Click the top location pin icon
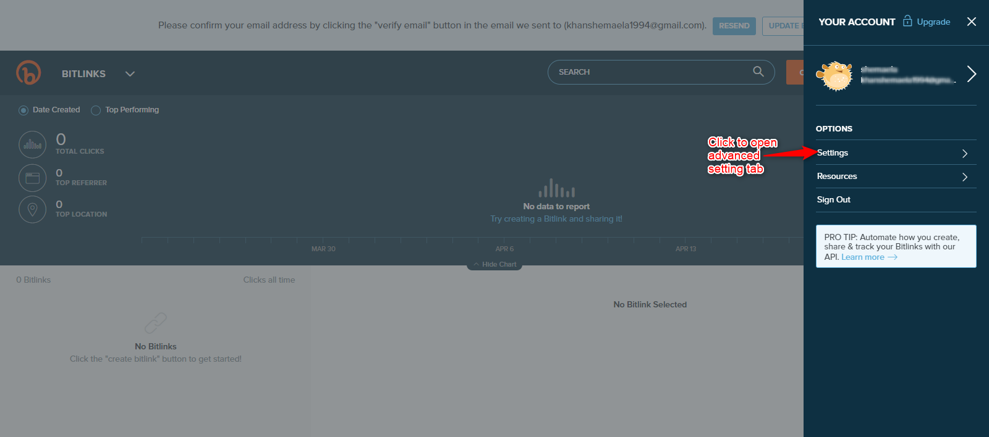The height and width of the screenshot is (437, 989). pyautogui.click(x=32, y=209)
